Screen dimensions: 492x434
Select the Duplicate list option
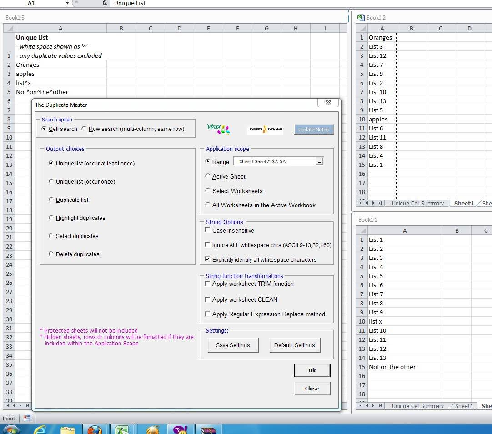tap(50, 200)
